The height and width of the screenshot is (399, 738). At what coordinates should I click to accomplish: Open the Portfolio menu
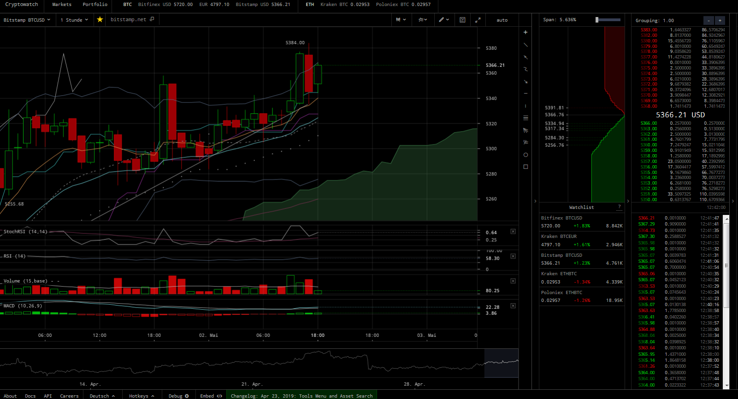pyautogui.click(x=95, y=5)
